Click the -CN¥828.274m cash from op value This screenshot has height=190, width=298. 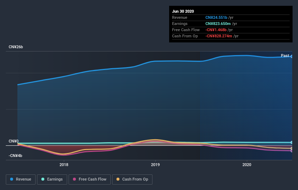point(219,36)
